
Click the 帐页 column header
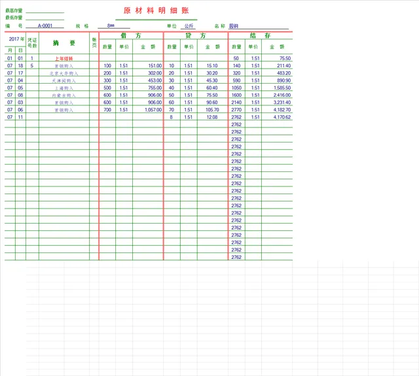click(94, 43)
